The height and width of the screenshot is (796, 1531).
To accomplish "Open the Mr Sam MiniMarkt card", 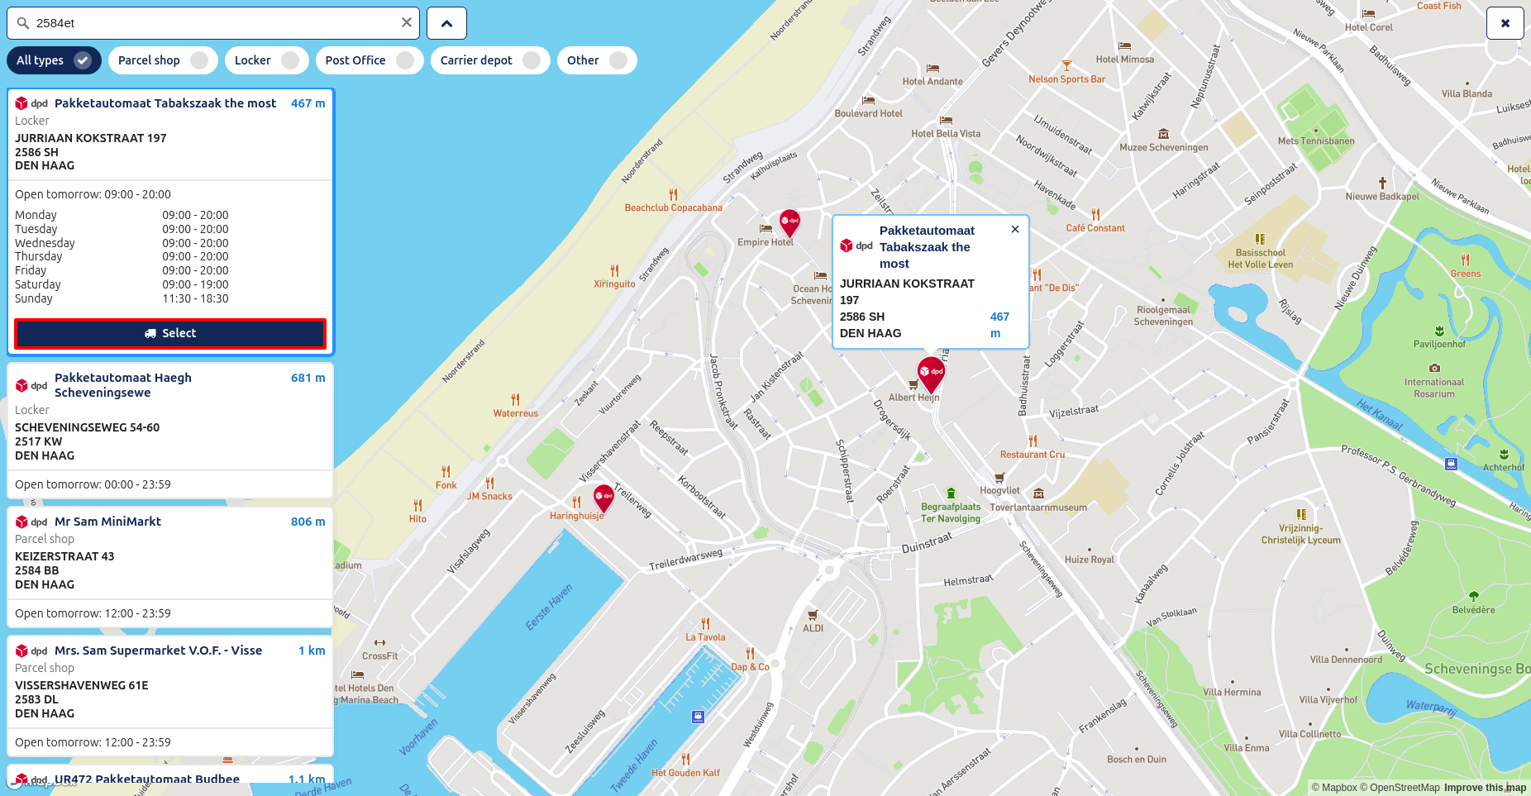I will [170, 567].
